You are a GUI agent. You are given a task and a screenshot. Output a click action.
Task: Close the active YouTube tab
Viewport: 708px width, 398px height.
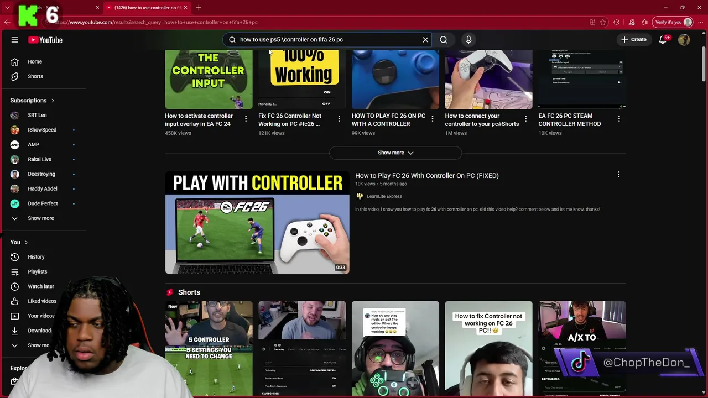coord(185,7)
